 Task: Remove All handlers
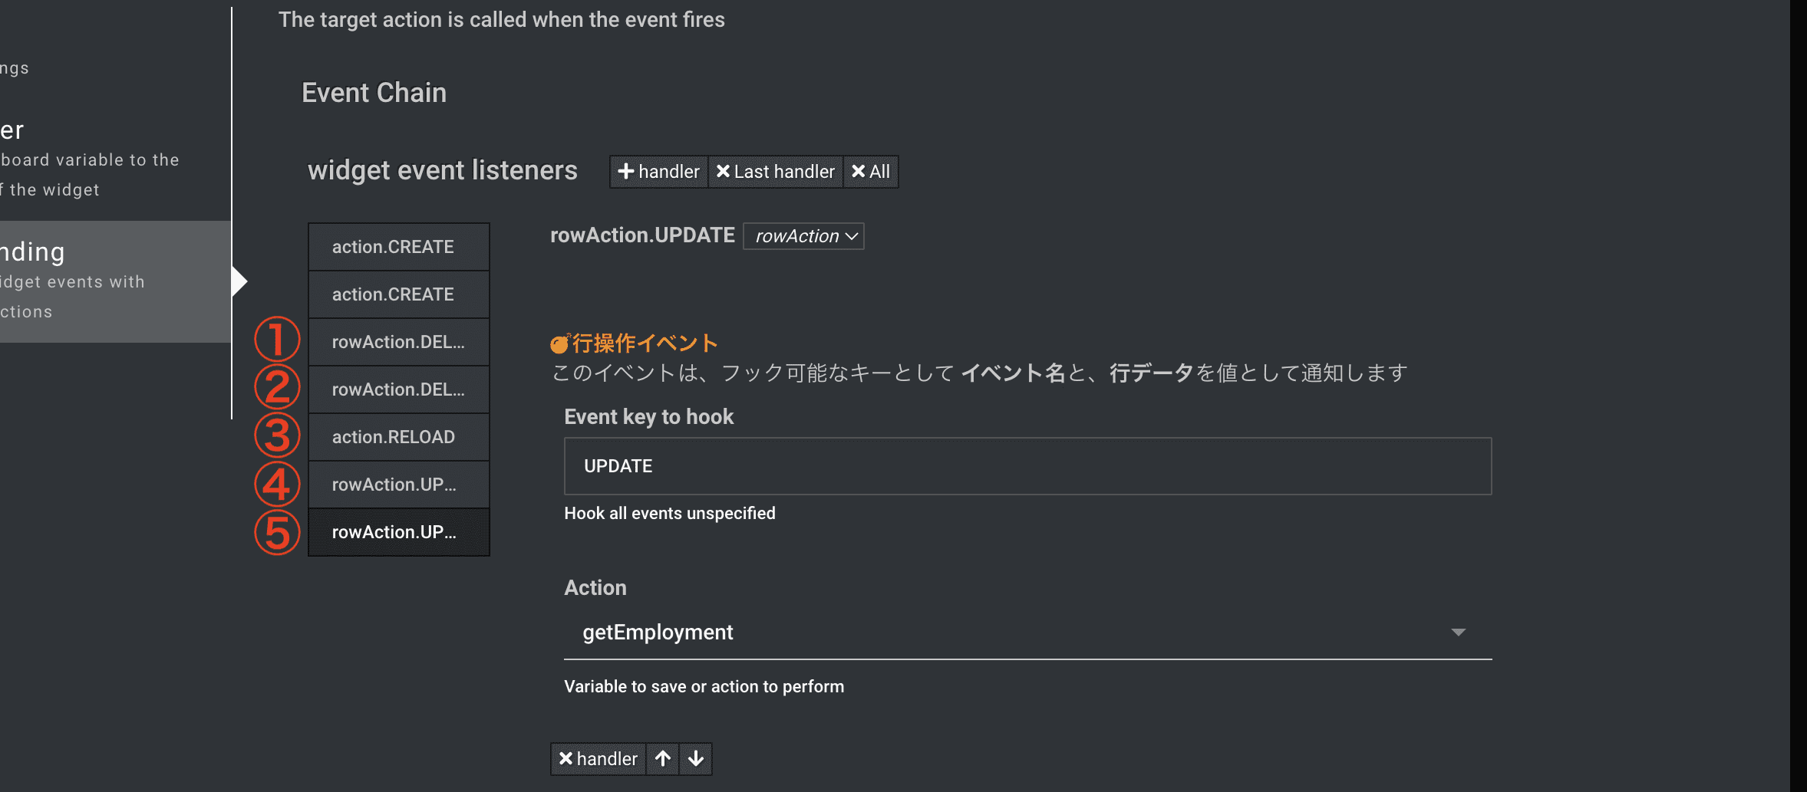[871, 172]
